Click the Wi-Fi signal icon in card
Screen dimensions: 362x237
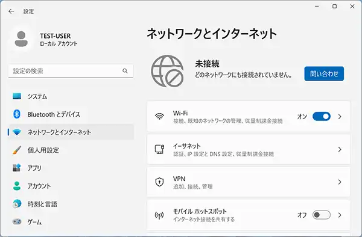pyautogui.click(x=159, y=117)
